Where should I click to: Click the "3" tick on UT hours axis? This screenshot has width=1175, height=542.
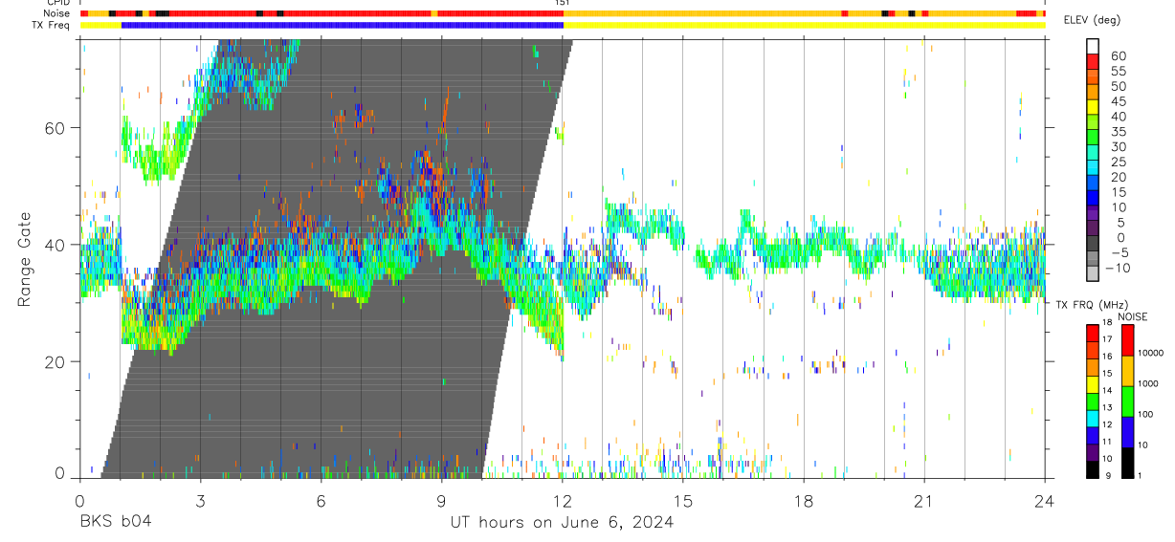click(x=201, y=501)
